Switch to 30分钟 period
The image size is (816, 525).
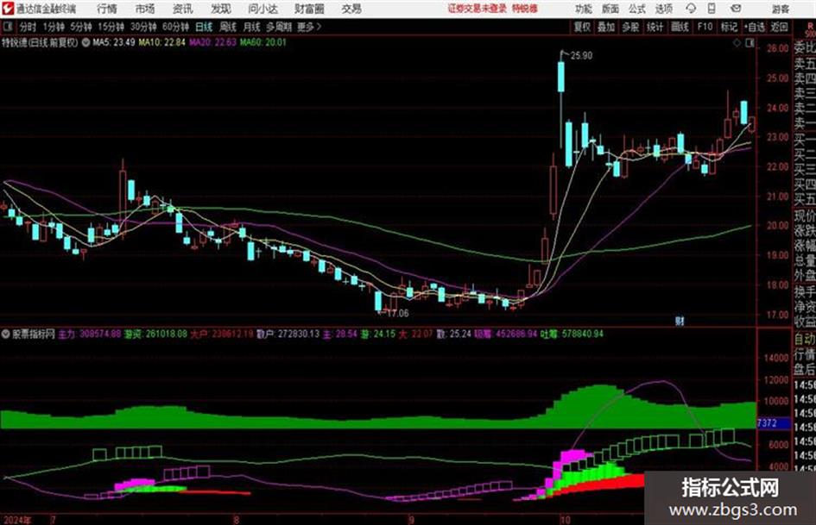coord(143,27)
